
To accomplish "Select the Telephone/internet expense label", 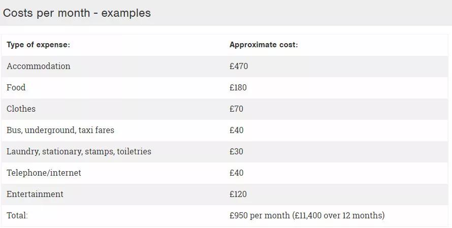I will (44, 173).
